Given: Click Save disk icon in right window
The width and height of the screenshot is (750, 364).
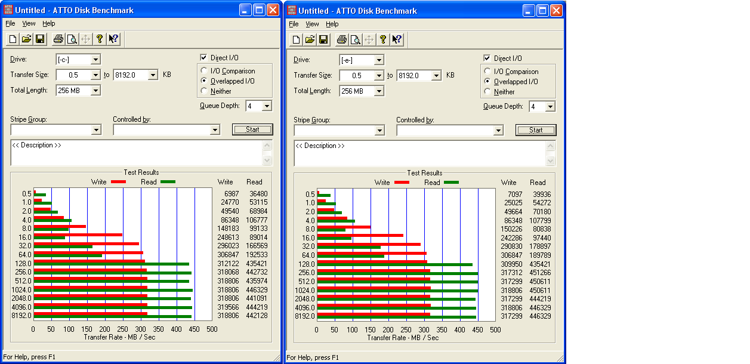Looking at the screenshot, I should [323, 40].
